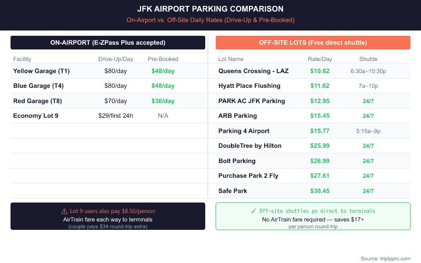Click the warning triangle icon
This screenshot has height=263, width=421.
(x=65, y=211)
